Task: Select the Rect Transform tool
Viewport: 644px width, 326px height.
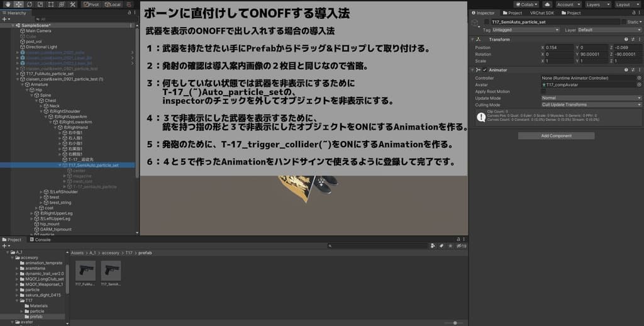Action: tap(51, 4)
